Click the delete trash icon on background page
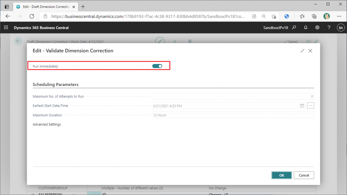Image resolution: width=347 pixels, height=195 pixels. (x=190, y=41)
